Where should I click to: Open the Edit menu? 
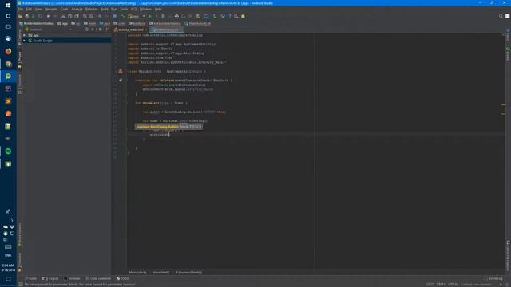tap(29, 9)
